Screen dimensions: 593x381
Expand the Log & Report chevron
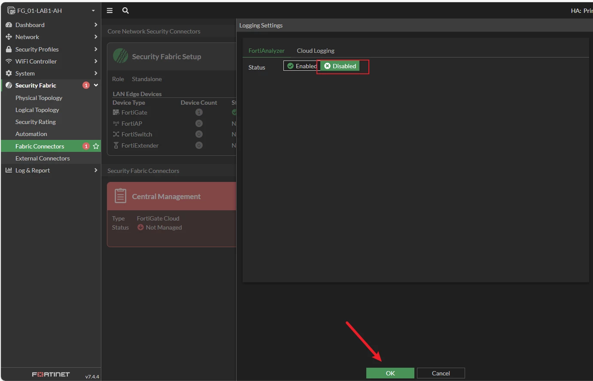pos(96,170)
